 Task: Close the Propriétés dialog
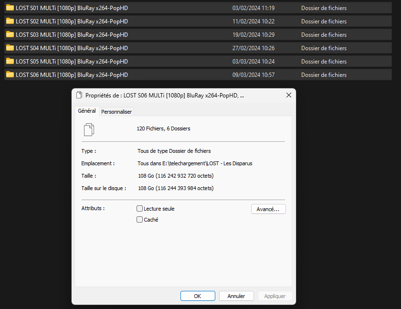(289, 95)
